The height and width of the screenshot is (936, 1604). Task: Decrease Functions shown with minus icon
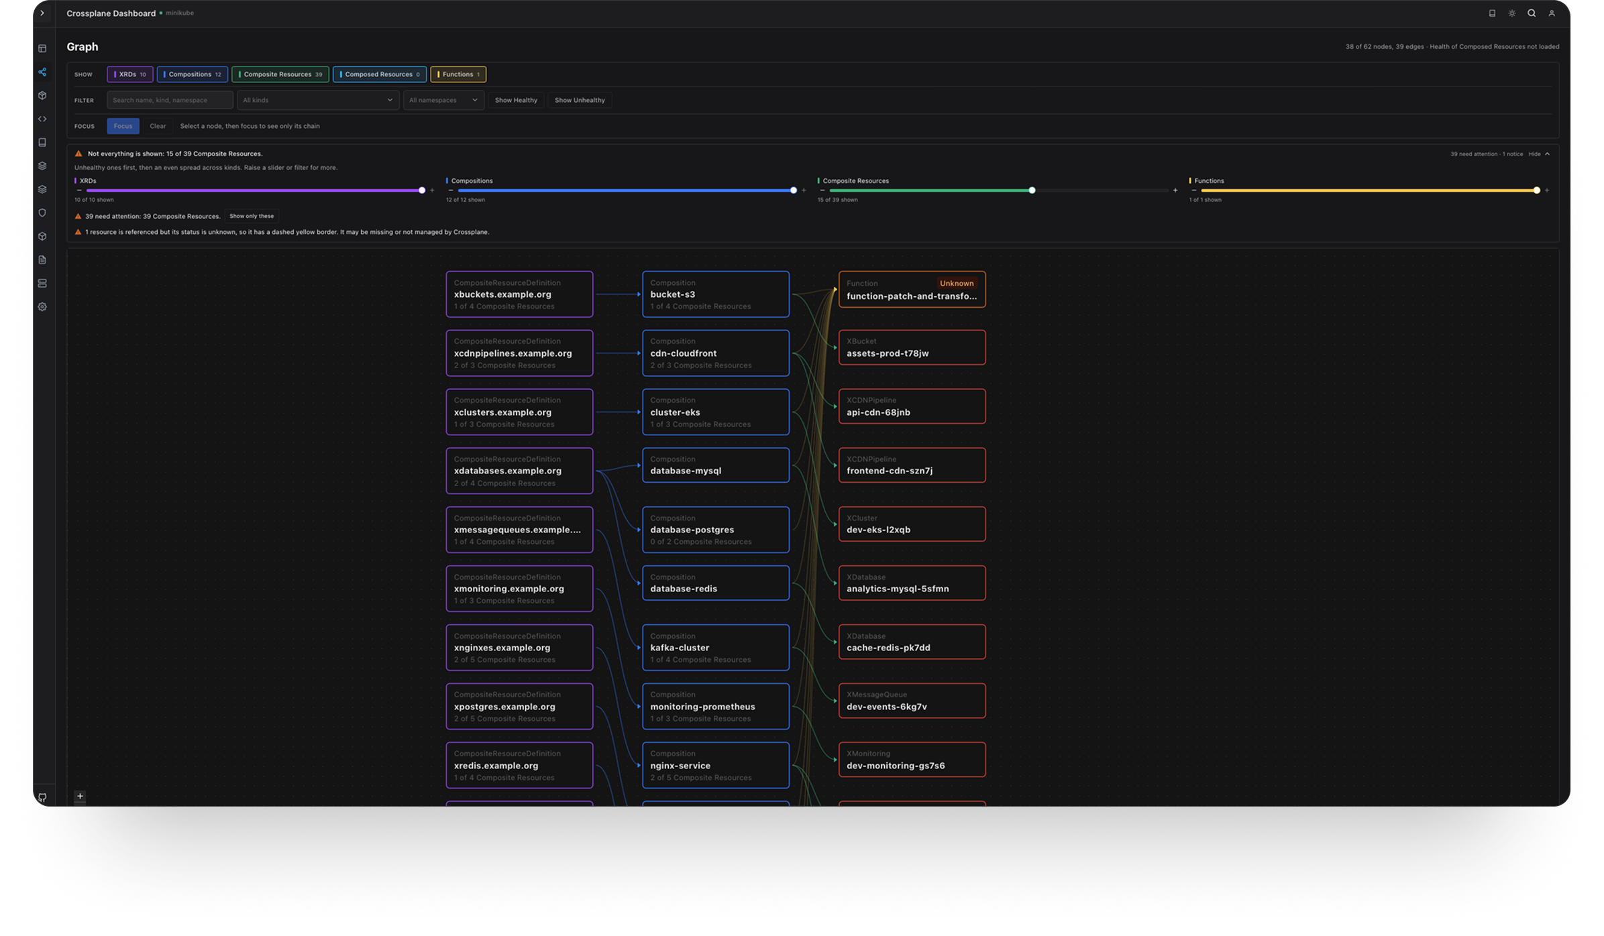coord(1194,190)
